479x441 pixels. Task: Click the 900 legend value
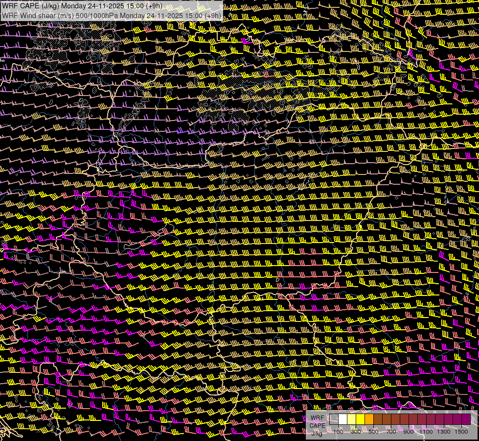[x=409, y=432]
